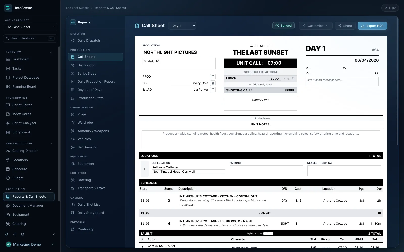Open Distribution report
Screen dimensions: 404x252
point(95,65)
